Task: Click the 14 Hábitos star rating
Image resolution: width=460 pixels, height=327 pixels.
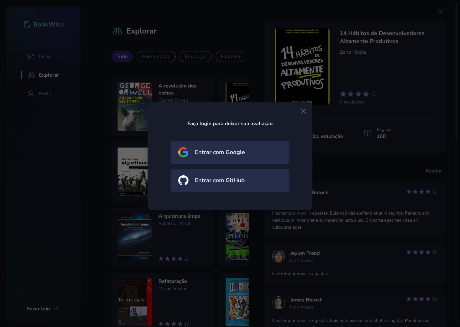Action: pyautogui.click(x=358, y=94)
